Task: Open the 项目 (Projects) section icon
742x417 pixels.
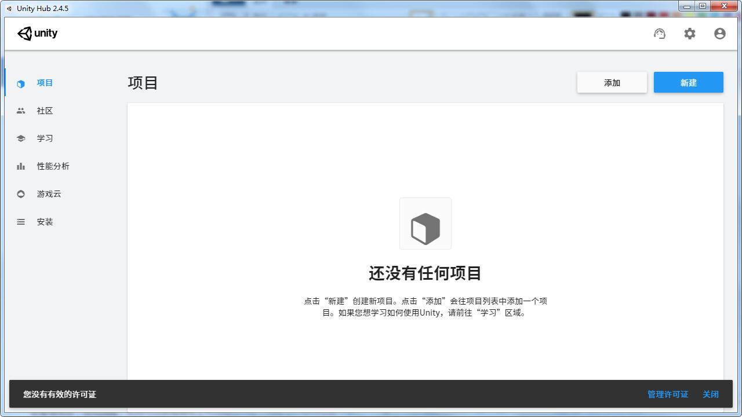Action: 21,83
